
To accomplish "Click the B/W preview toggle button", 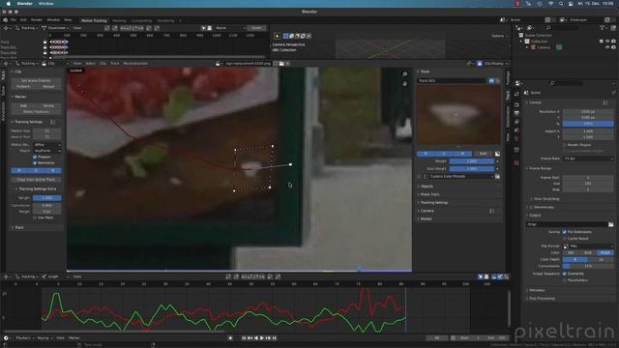I will tap(483, 154).
